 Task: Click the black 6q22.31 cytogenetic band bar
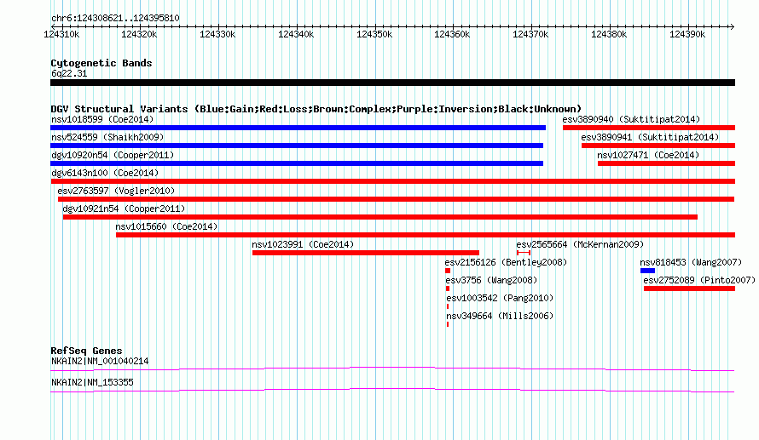pos(392,83)
